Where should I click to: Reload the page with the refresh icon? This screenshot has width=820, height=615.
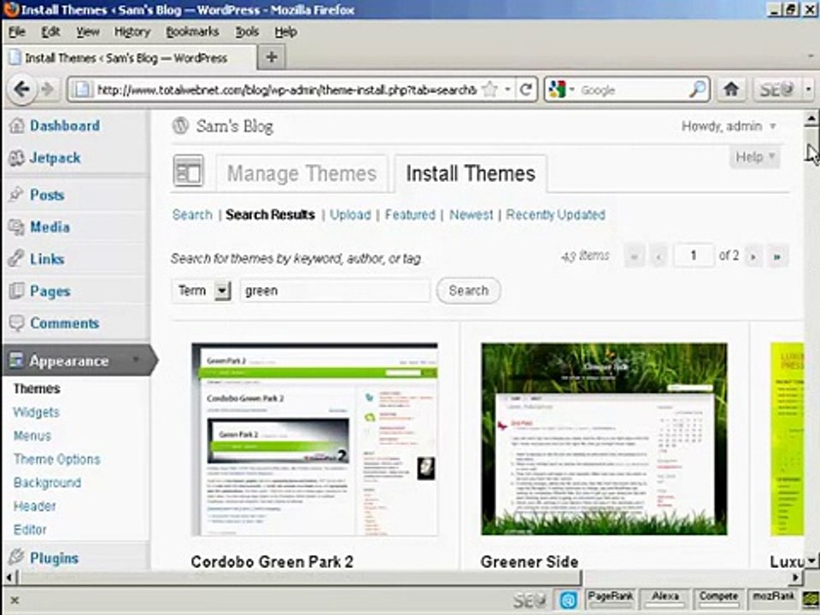[526, 90]
